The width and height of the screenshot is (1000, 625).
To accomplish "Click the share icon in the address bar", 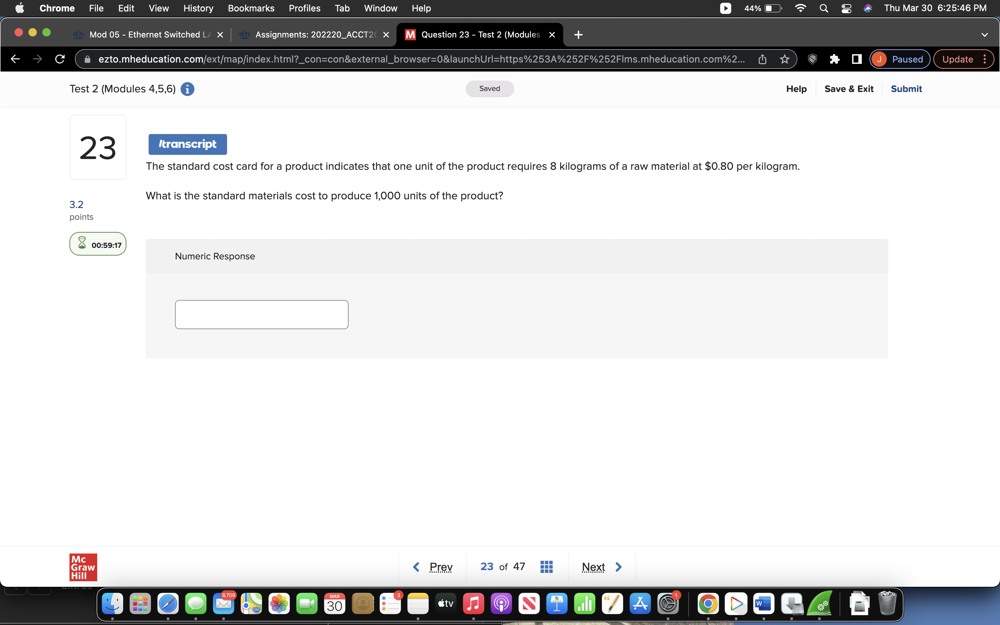I will [762, 59].
